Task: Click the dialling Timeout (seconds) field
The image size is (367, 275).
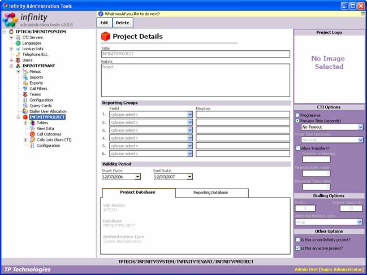Action: coord(351,208)
